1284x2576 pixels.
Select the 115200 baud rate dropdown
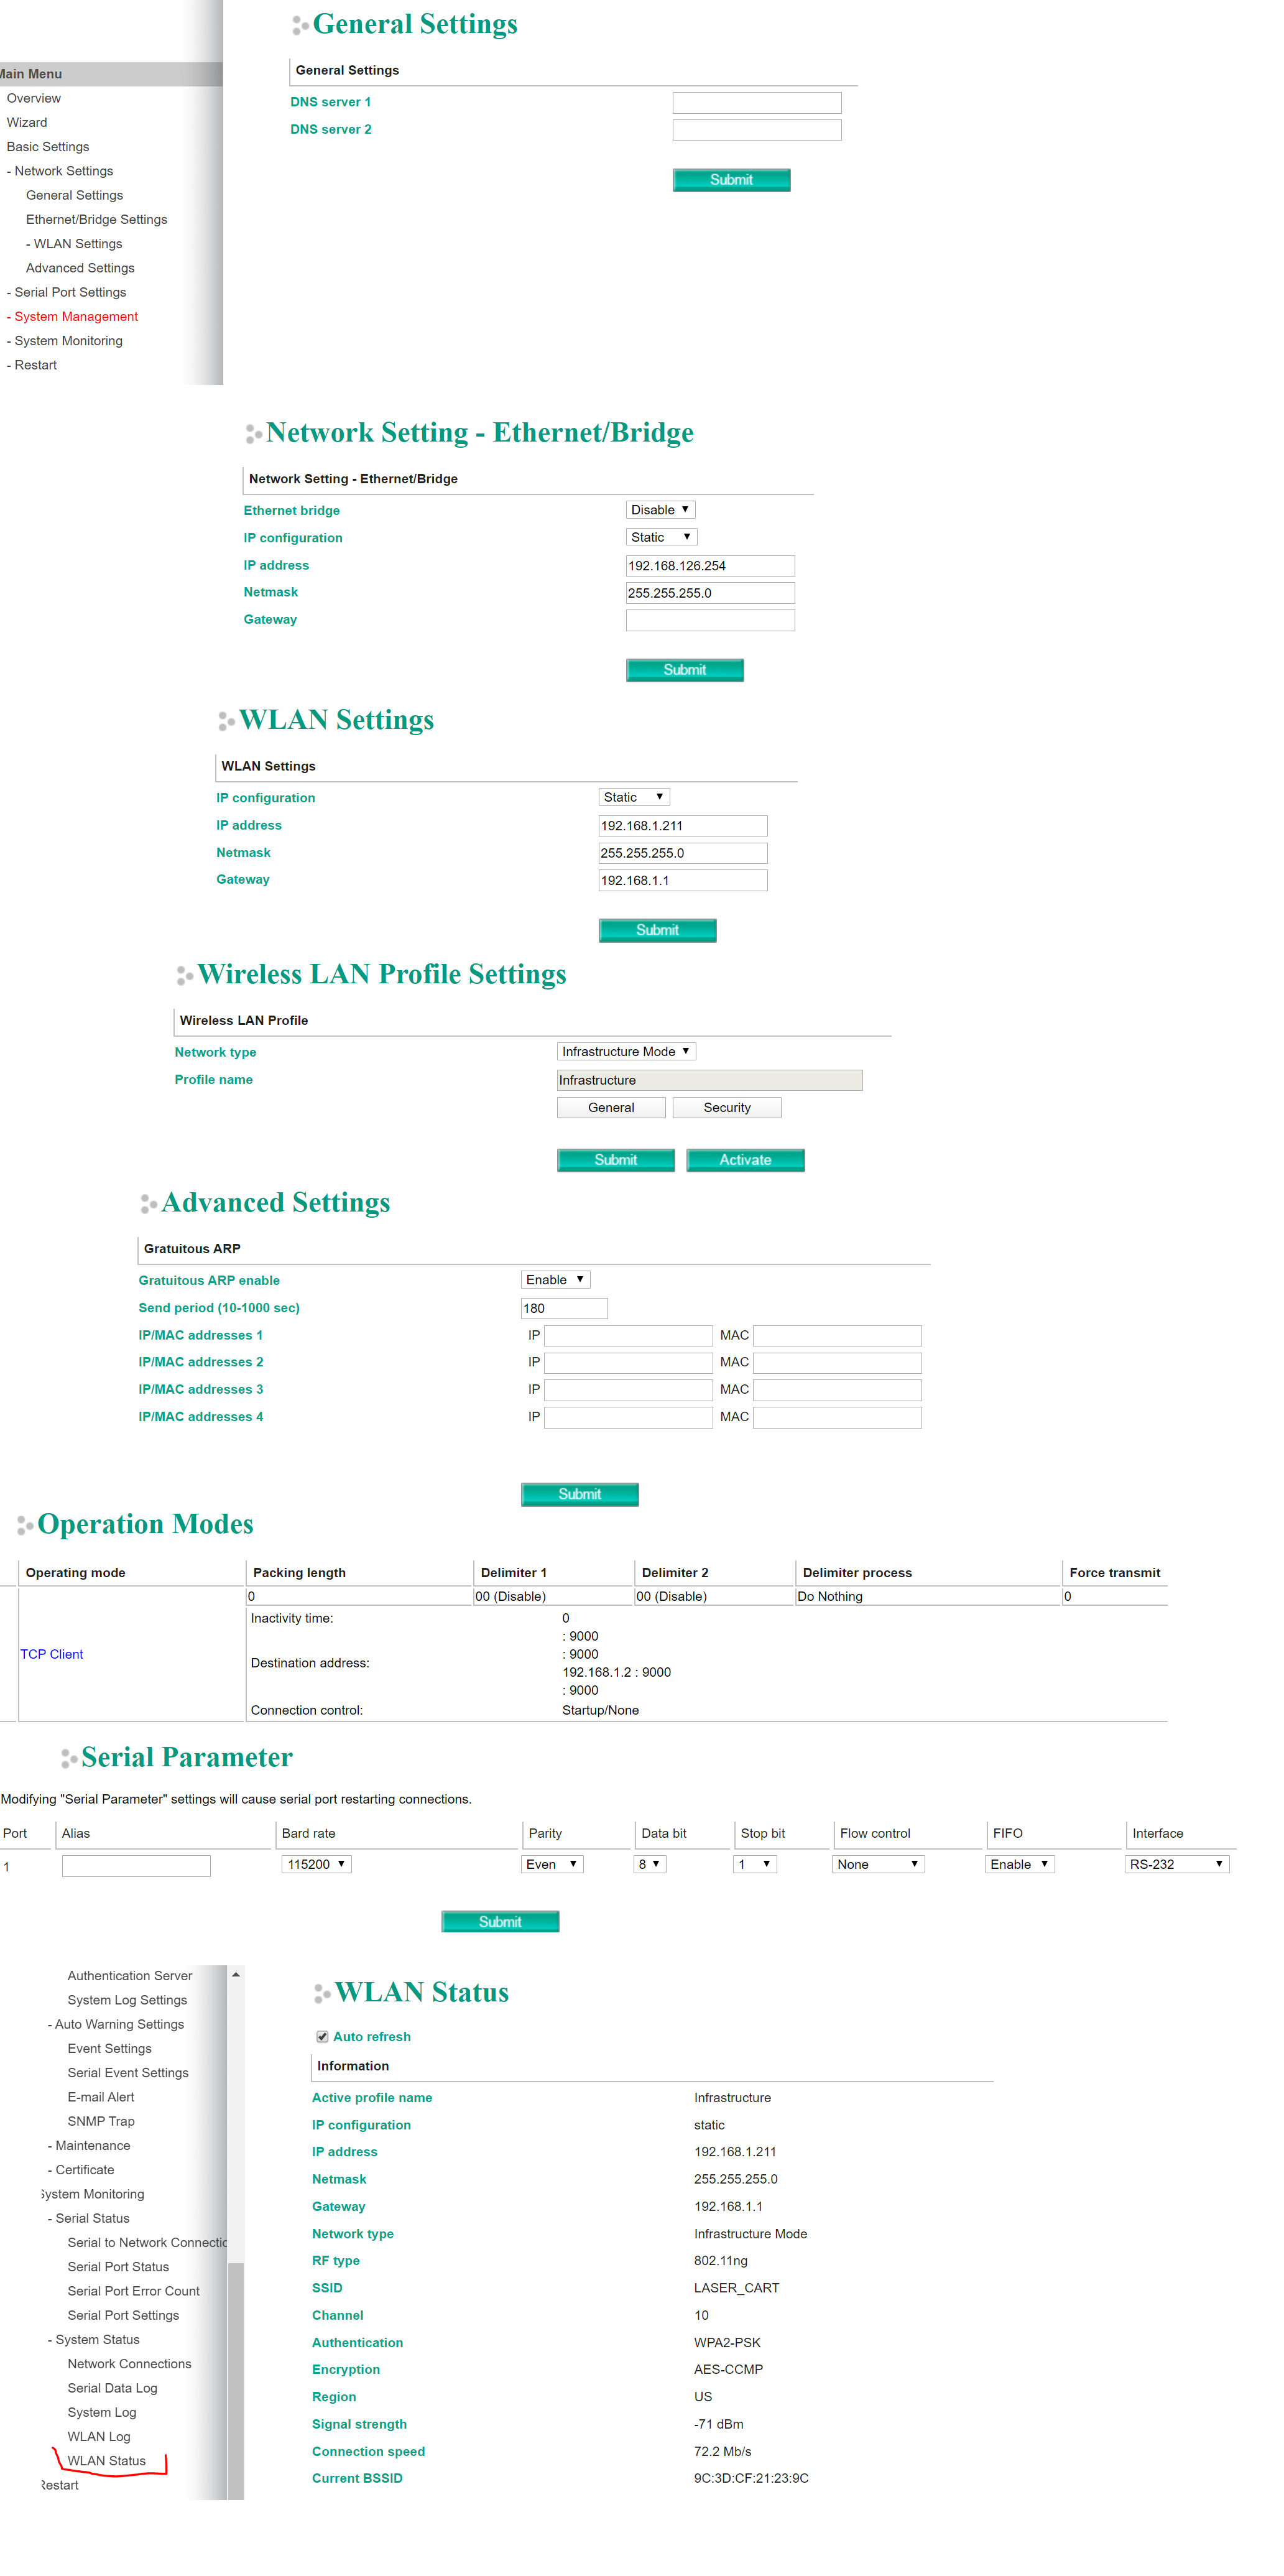click(x=316, y=1864)
